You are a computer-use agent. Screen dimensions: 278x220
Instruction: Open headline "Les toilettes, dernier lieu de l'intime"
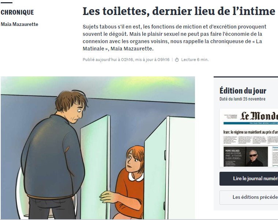pyautogui.click(x=179, y=11)
